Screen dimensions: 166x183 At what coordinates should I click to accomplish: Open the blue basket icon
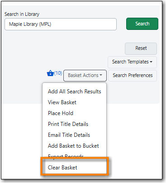pyautogui.click(x=50, y=73)
